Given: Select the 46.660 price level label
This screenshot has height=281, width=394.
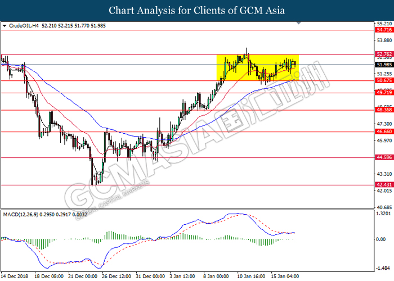Looking at the screenshot, I should [384, 132].
